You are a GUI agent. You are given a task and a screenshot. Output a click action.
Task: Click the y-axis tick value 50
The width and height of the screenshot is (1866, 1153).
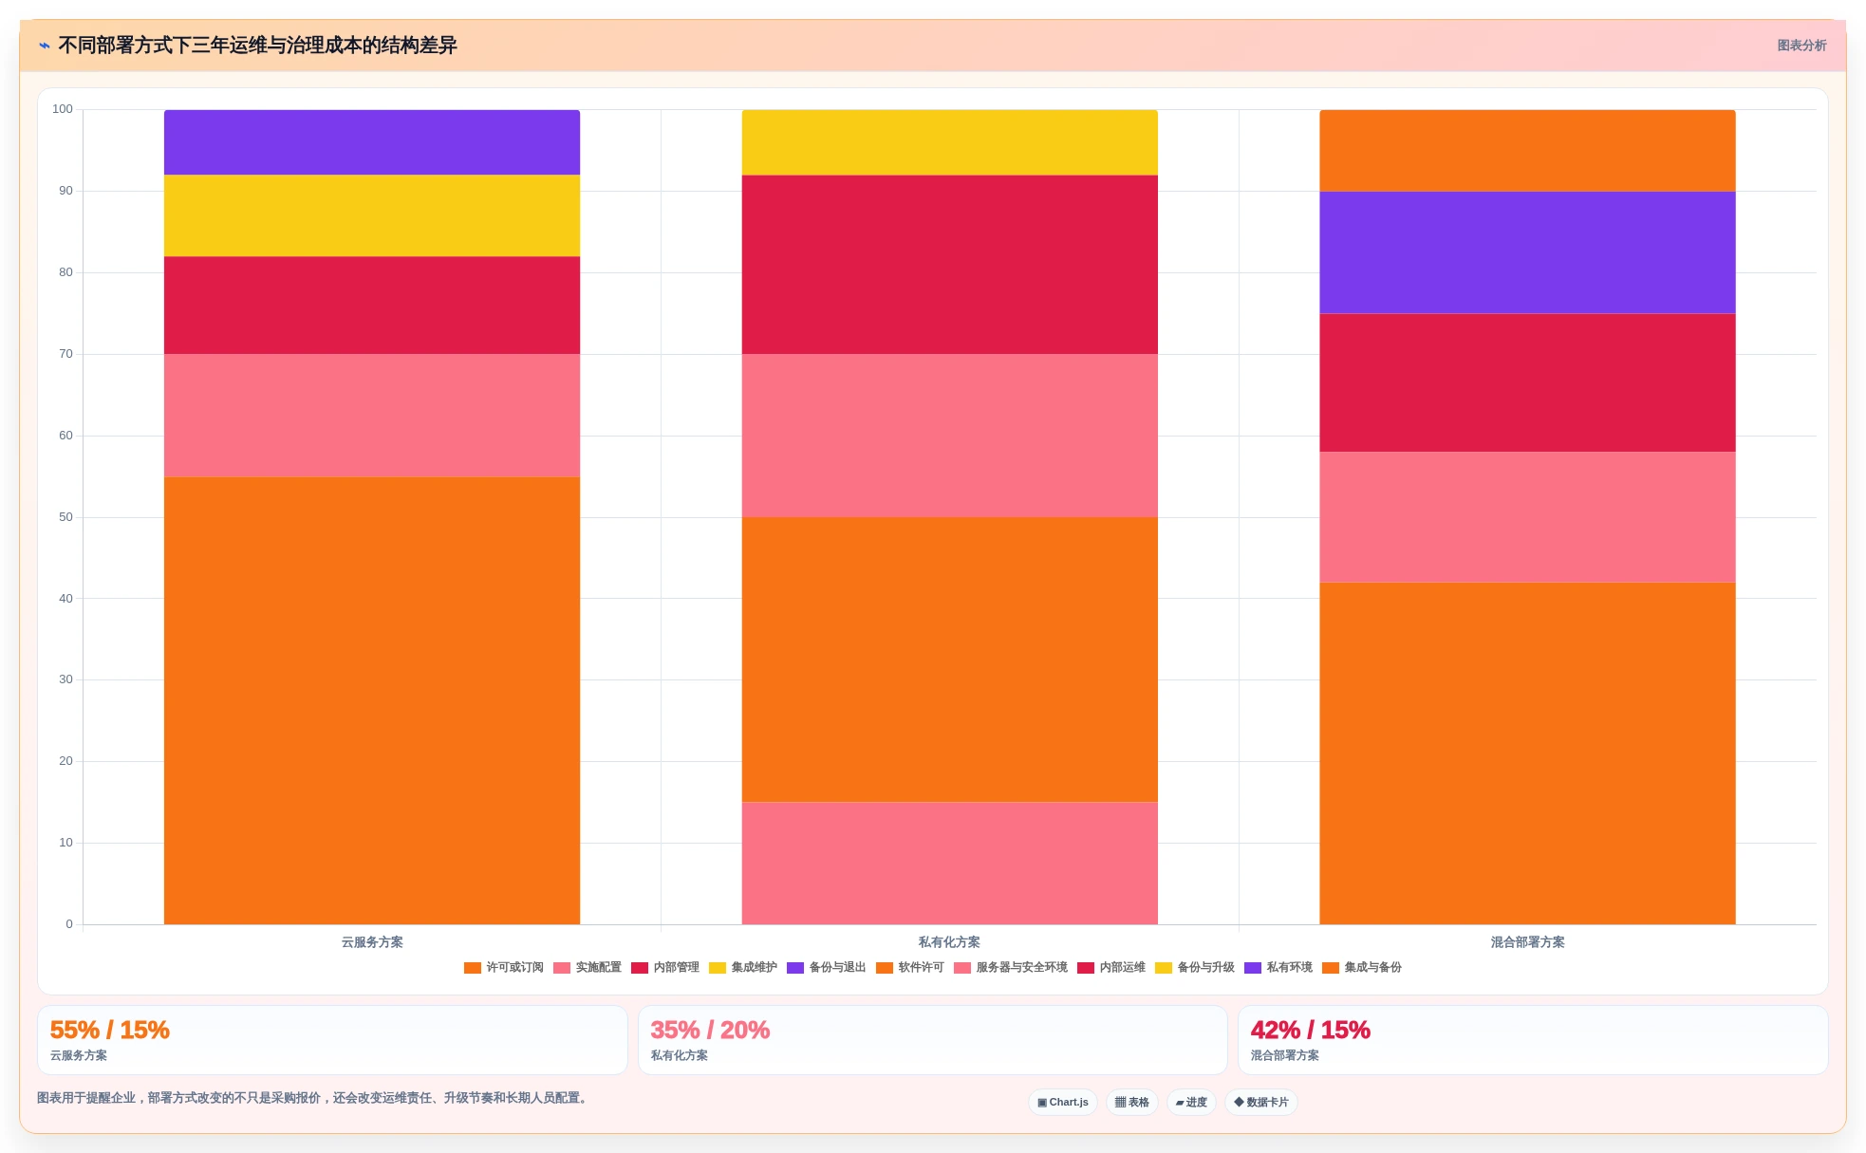(x=65, y=517)
